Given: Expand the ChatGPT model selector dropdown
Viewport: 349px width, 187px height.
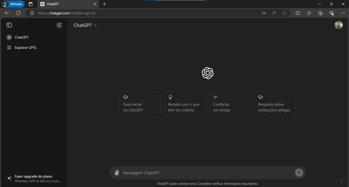Looking at the screenshot, I should (85, 25).
